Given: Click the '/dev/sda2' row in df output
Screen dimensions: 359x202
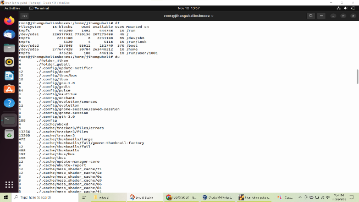Looking at the screenshot, I should coord(78,45).
